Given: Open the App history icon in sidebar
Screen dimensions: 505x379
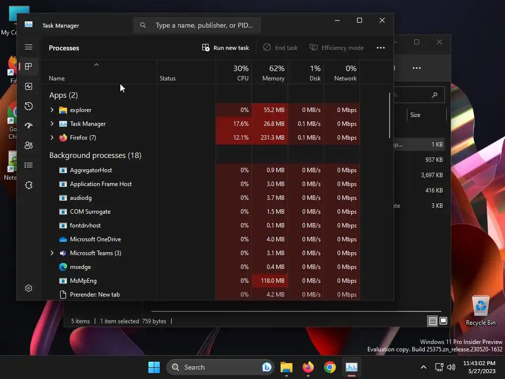Looking at the screenshot, I should tap(29, 106).
